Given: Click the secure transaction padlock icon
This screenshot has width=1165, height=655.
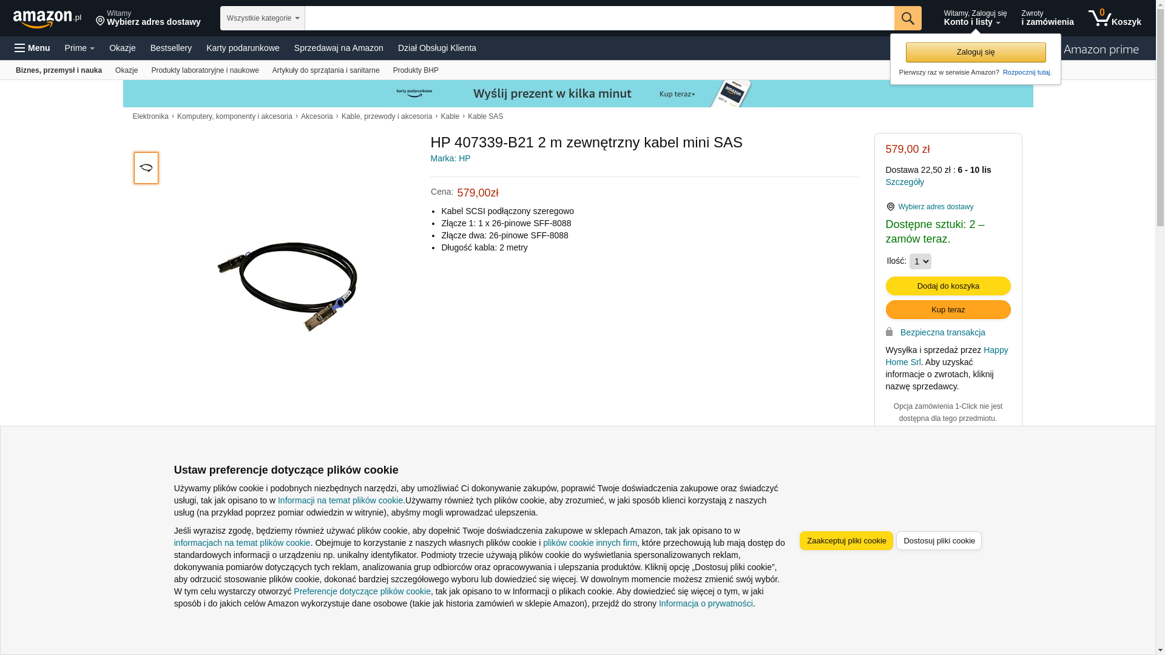Looking at the screenshot, I should [889, 332].
